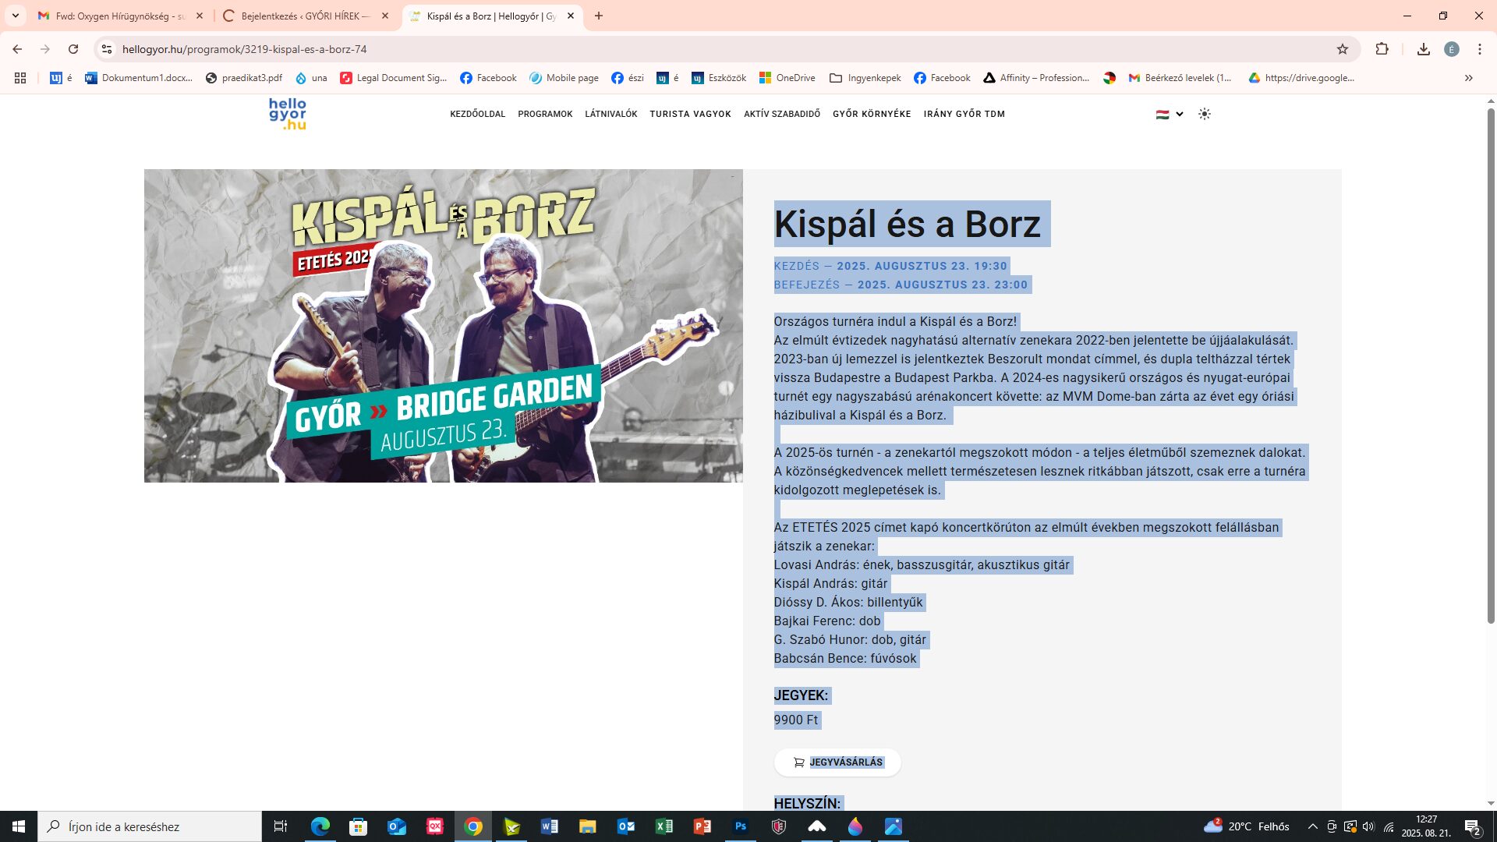
Task: Open the Ingyenkepek bookmarks folder
Action: [865, 78]
